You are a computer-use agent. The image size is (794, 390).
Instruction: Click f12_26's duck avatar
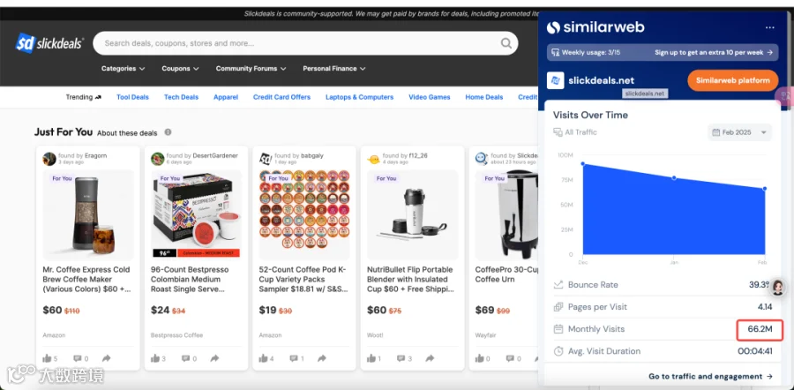pyautogui.click(x=374, y=159)
